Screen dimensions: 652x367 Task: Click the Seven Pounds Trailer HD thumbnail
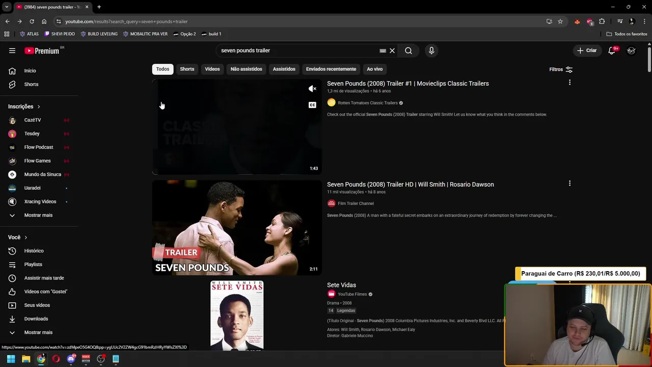pos(237,227)
